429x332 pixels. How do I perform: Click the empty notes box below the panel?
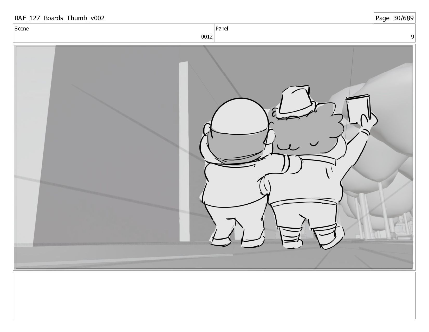tap(214, 296)
